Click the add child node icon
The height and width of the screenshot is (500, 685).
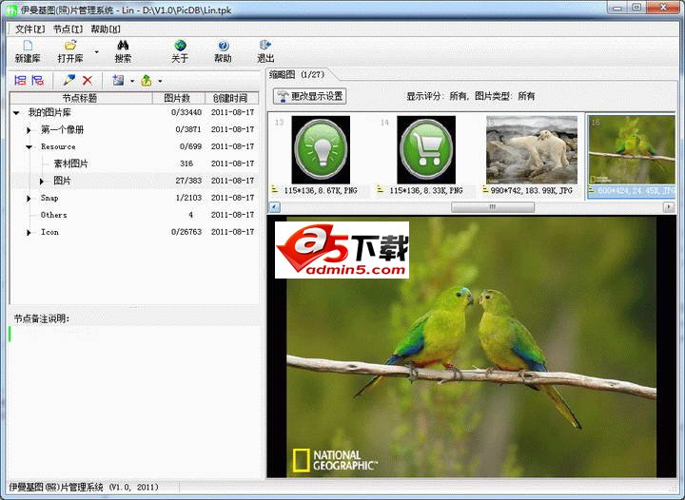pyautogui.click(x=37, y=80)
